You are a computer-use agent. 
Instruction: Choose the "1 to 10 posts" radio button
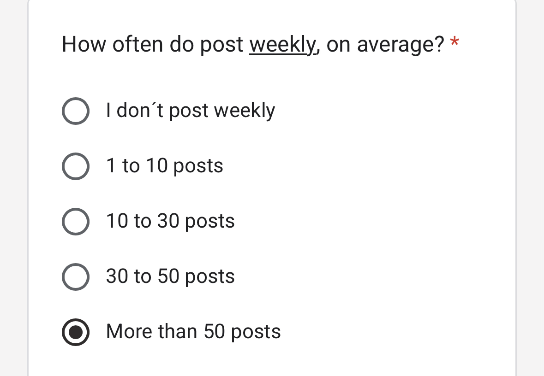(x=75, y=166)
